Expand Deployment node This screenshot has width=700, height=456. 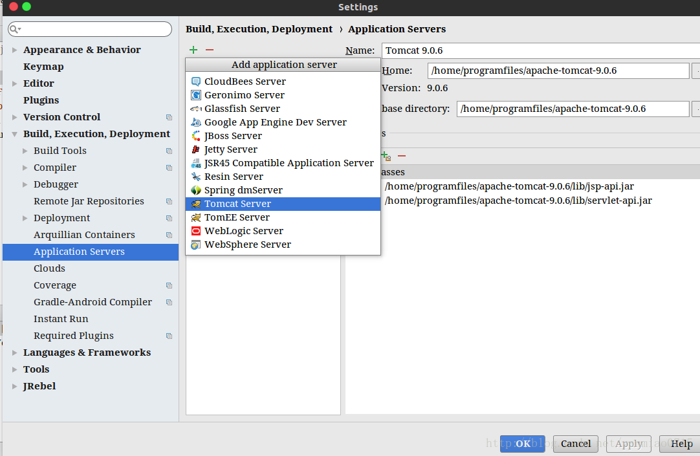(25, 218)
